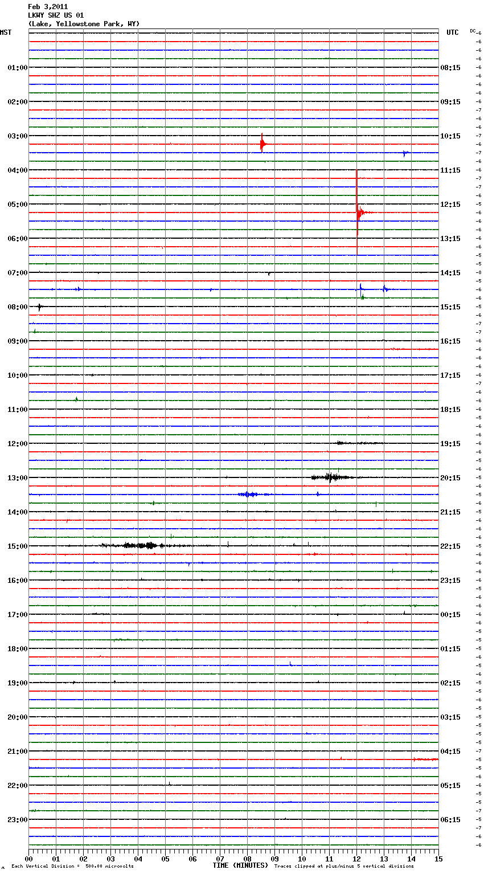Image resolution: width=484 pixels, height=874 pixels.
Task: Click the 16:15 UTC time label
Action: (450, 341)
